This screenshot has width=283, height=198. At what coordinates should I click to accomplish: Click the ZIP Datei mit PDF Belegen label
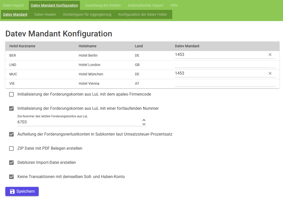50,148
